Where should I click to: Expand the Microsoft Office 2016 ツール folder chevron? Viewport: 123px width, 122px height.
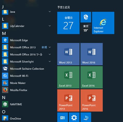point(50,54)
